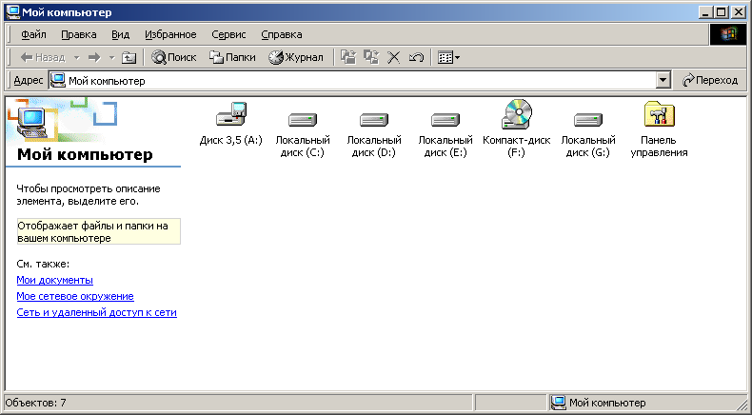
Task: Open the Мои документы link
Action: click(54, 280)
